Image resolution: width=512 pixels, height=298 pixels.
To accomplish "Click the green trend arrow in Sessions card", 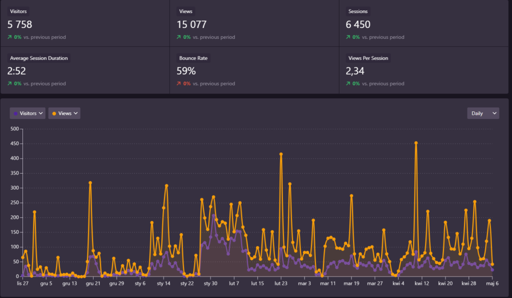I will pyautogui.click(x=348, y=37).
